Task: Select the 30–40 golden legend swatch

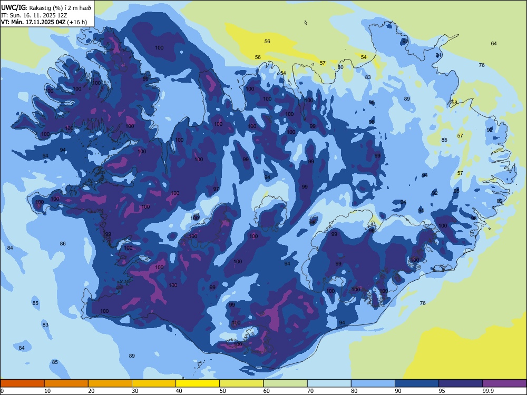Action: pos(154,383)
